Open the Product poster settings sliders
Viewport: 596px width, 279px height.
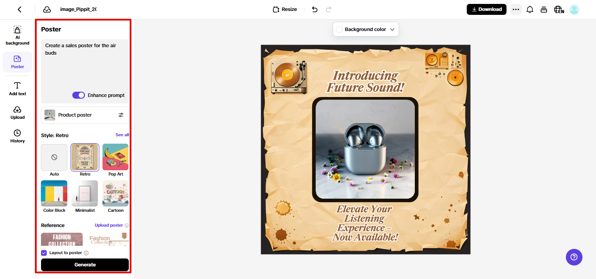pyautogui.click(x=121, y=115)
